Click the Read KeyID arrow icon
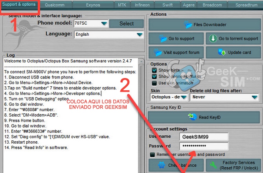The image size is (263, 173). click(x=192, y=117)
